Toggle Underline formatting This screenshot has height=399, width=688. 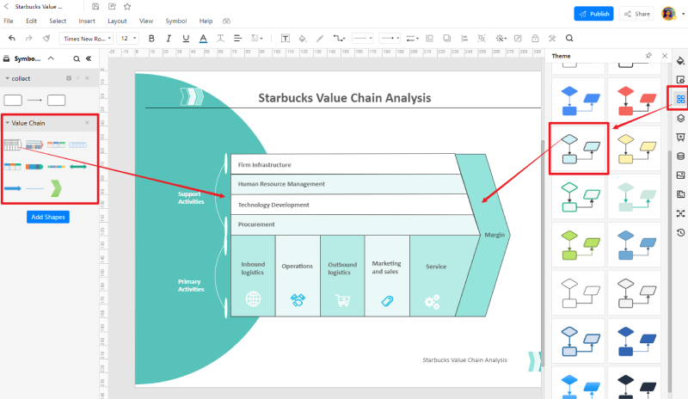tap(186, 38)
